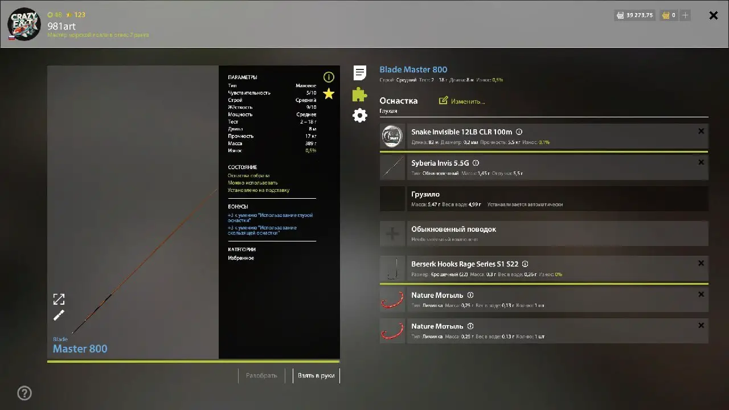Open the help question mark icon
The image size is (729, 410).
(24, 393)
